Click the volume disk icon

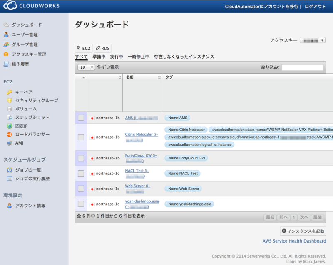tap(10, 109)
